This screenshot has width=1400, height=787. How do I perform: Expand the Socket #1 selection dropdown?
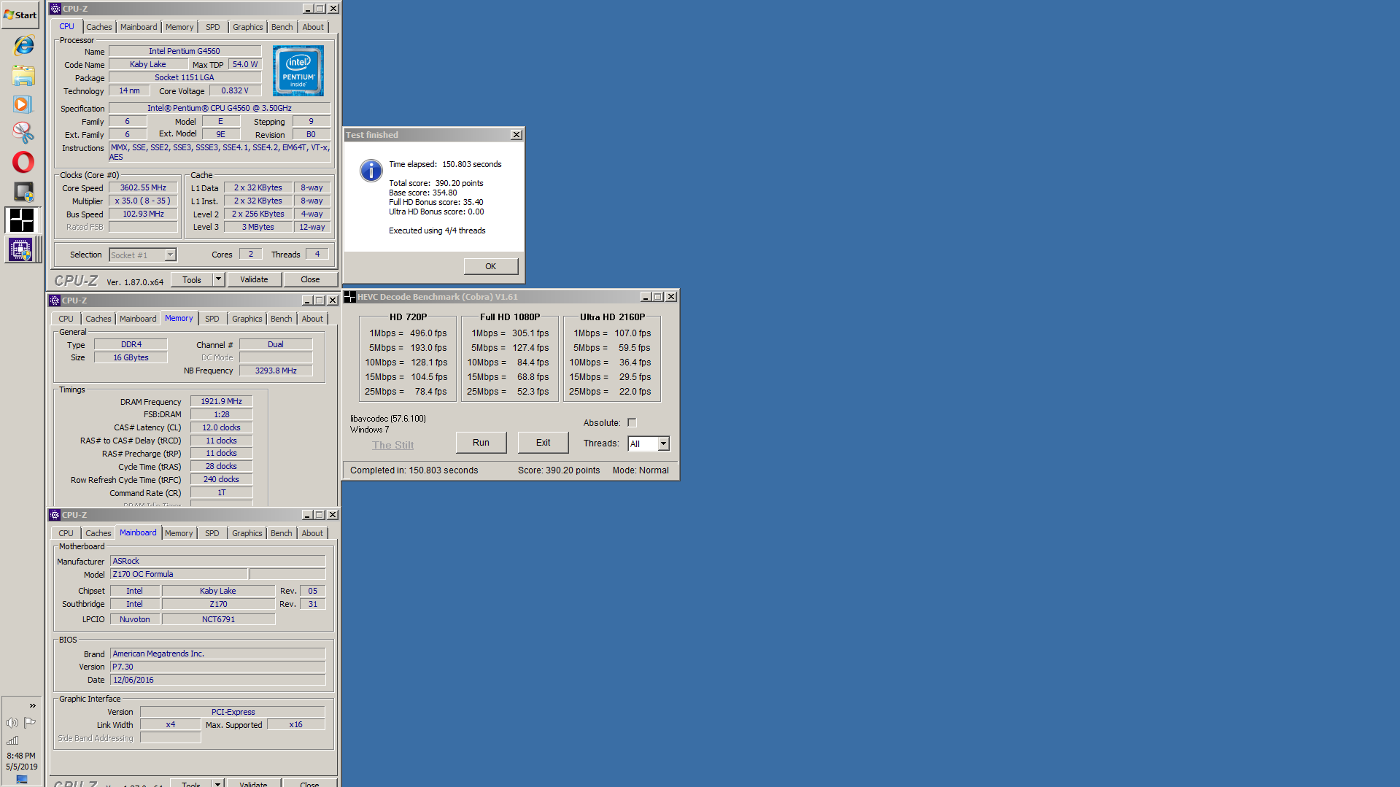170,255
